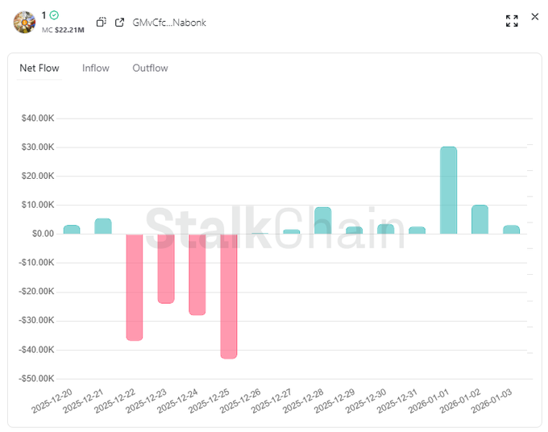Viewport: 548px width, 432px height.
Task: Select the green 2026-01-02 bar
Action: click(479, 219)
